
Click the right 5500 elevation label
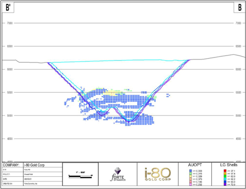(x=238, y=92)
